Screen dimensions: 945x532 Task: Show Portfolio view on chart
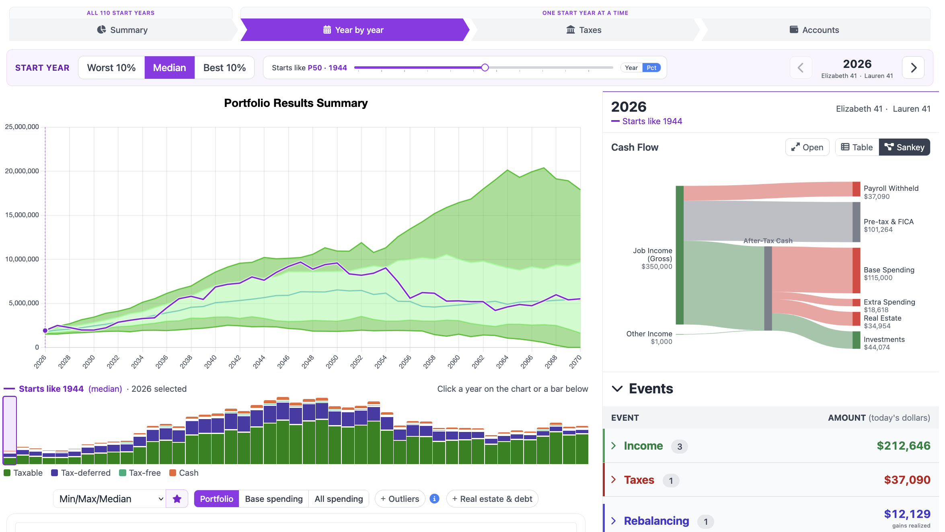(216, 499)
